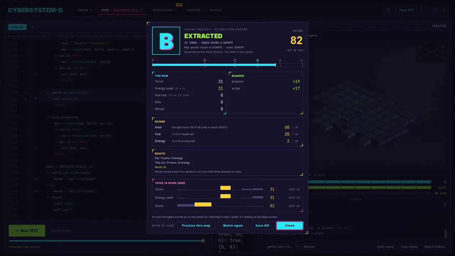Screen dimensions: 455x256
Task: Click the large B grade badge
Action: click(x=166, y=41)
